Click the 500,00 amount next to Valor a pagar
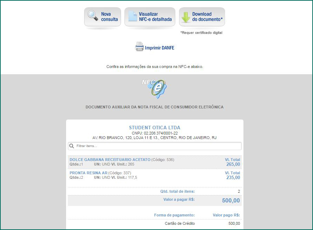Viewport: 313px width, 230px height. [231, 200]
